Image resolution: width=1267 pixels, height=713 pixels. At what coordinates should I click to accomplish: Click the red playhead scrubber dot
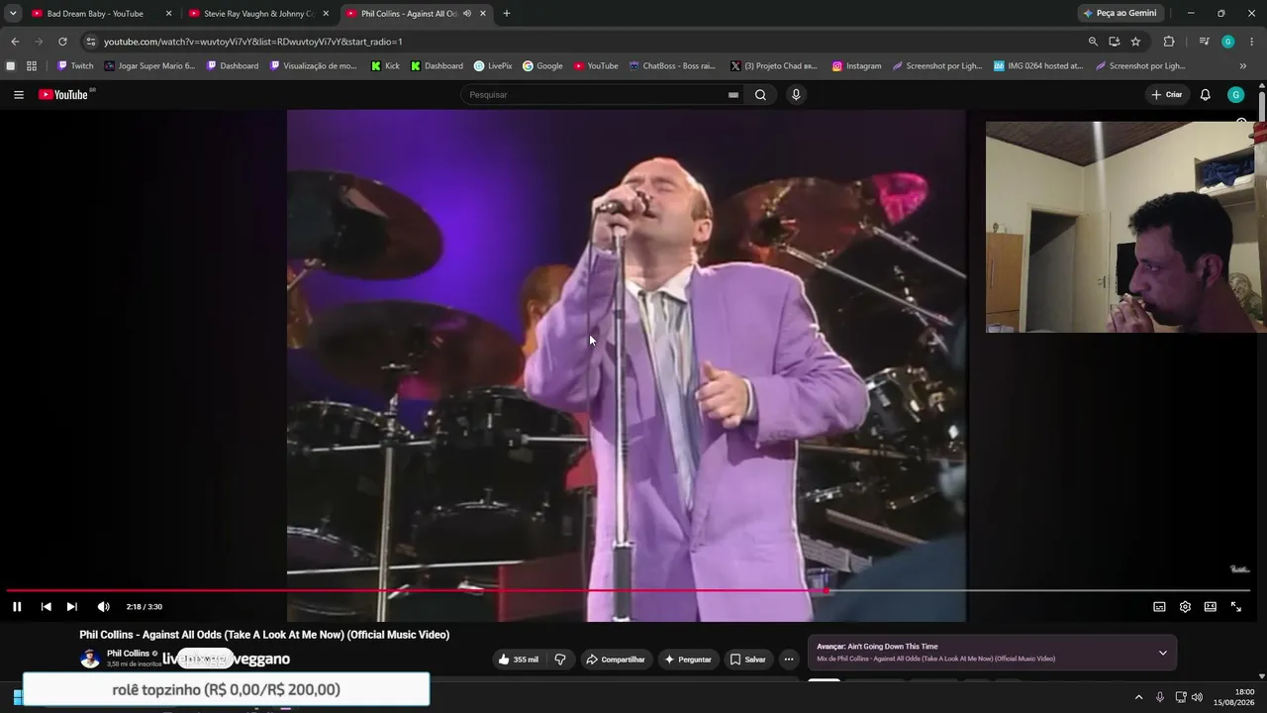pos(826,591)
